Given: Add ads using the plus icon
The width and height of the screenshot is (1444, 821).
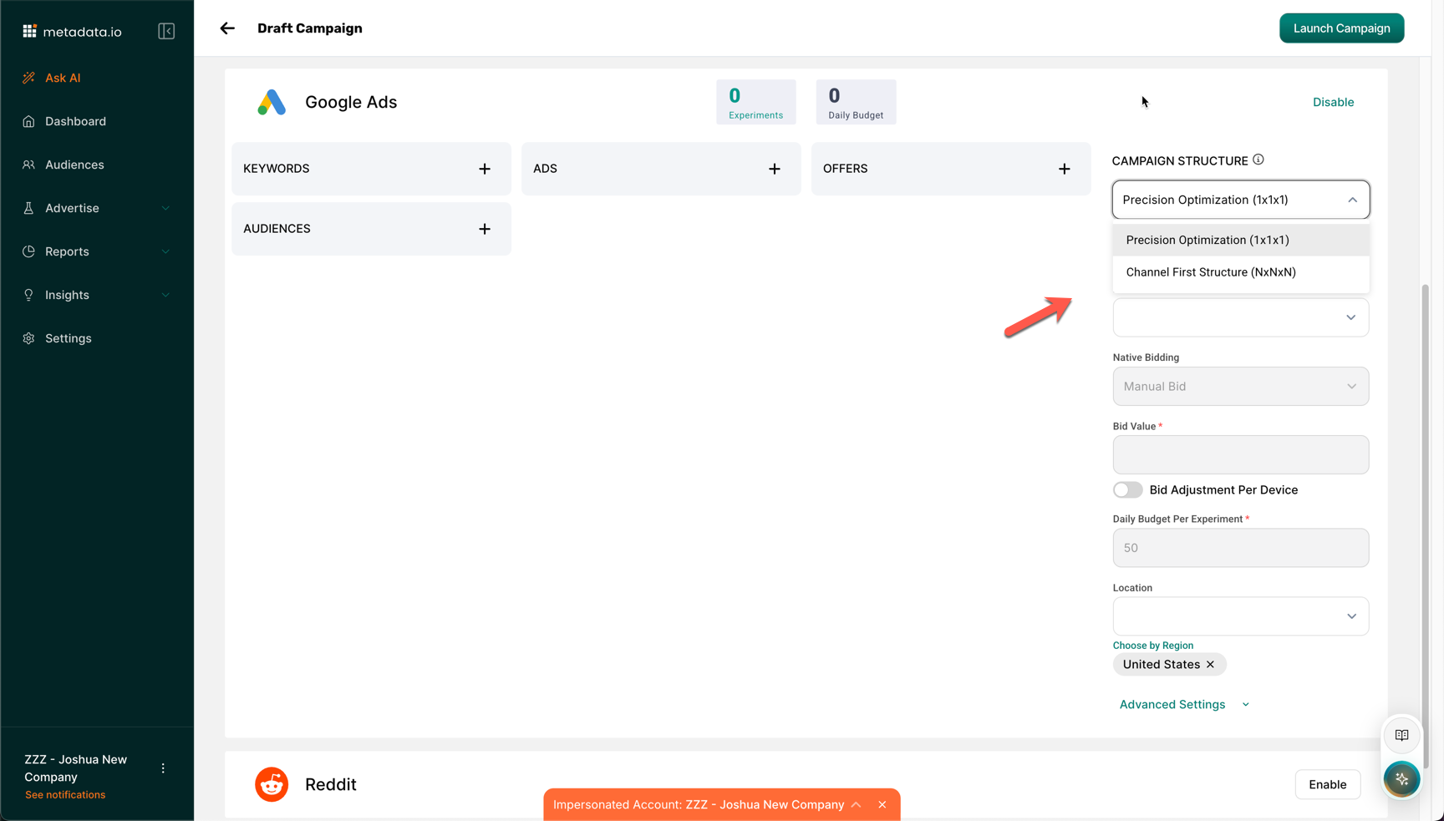Looking at the screenshot, I should (x=774, y=169).
